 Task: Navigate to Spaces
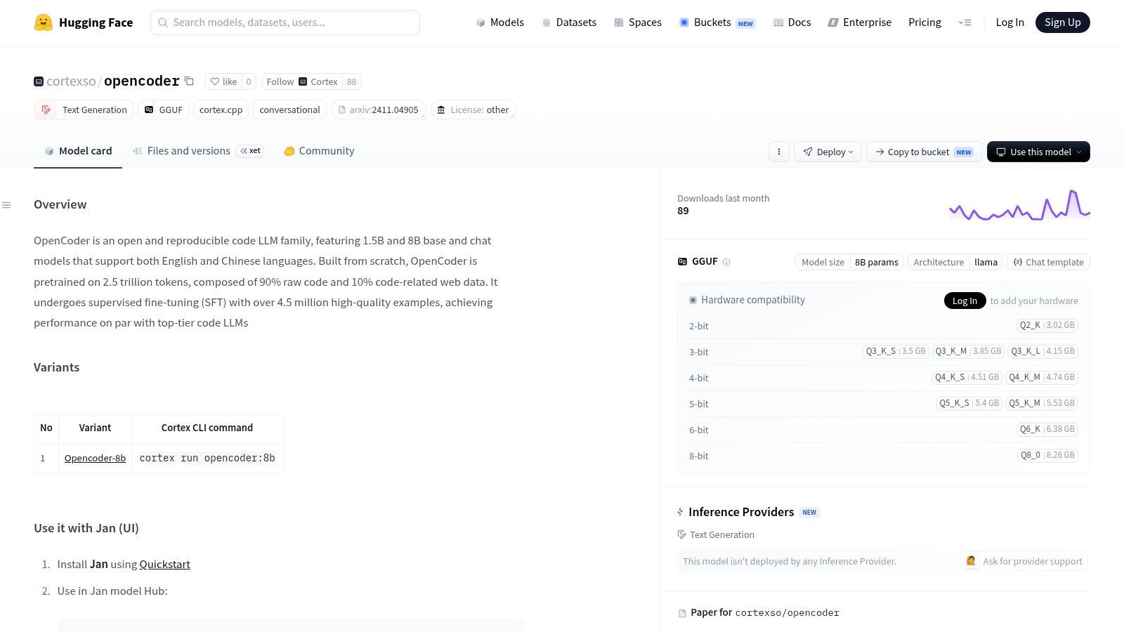pyautogui.click(x=638, y=22)
